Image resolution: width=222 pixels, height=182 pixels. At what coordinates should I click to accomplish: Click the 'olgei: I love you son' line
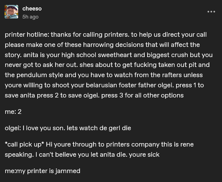[68, 128]
